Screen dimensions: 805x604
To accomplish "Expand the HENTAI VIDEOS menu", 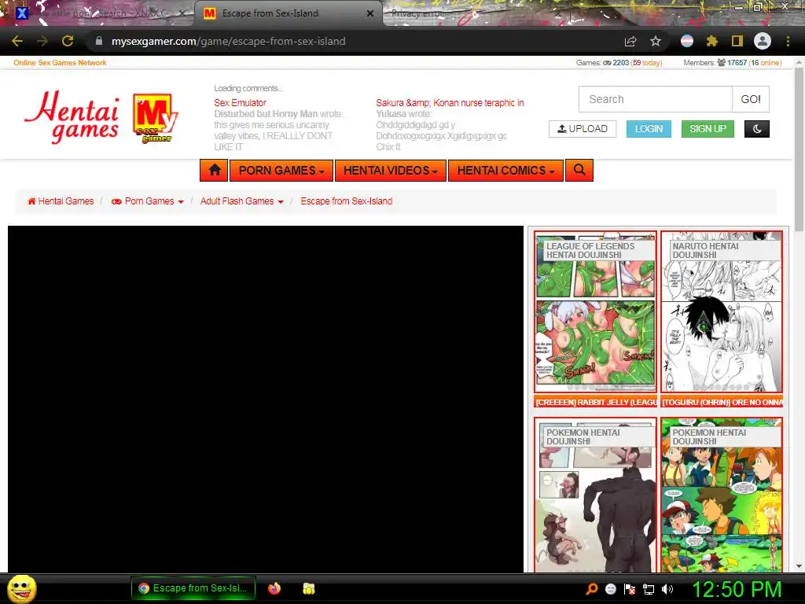I will coord(391,170).
